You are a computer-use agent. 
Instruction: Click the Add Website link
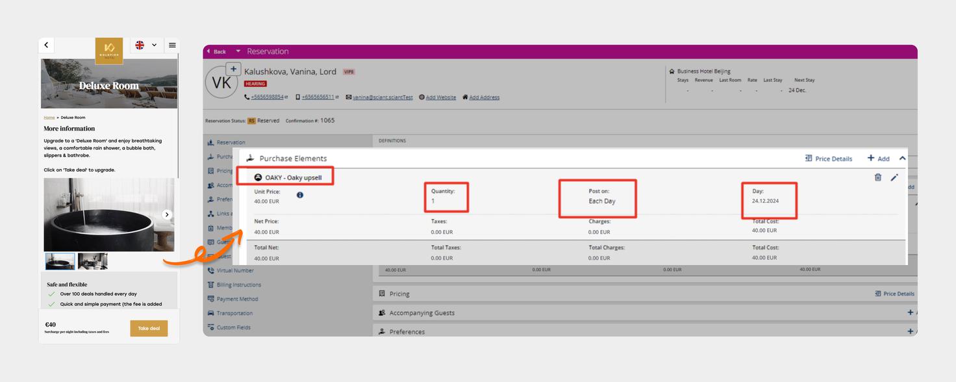440,97
